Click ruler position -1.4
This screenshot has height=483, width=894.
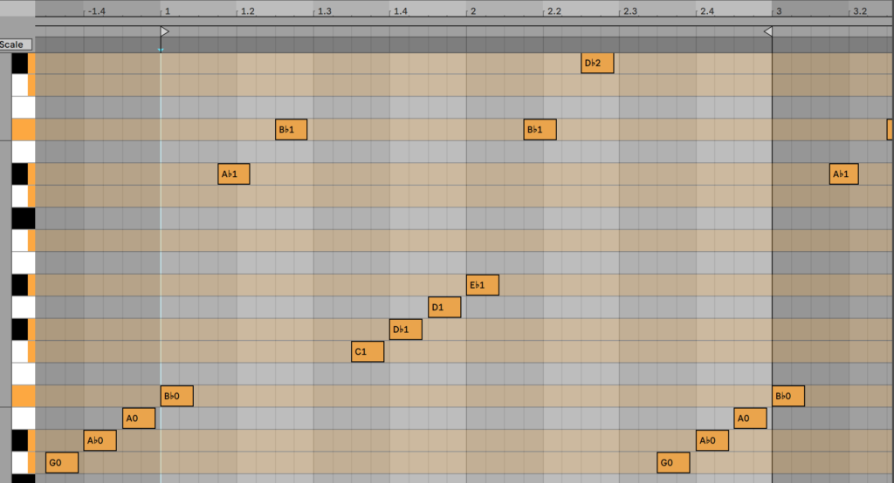point(96,10)
